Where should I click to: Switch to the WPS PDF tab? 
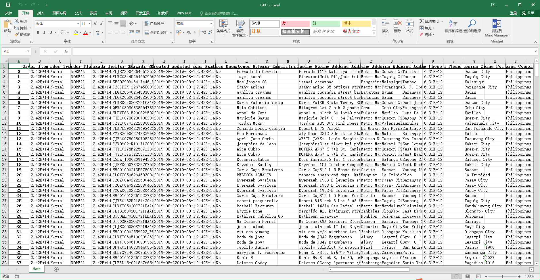(184, 13)
